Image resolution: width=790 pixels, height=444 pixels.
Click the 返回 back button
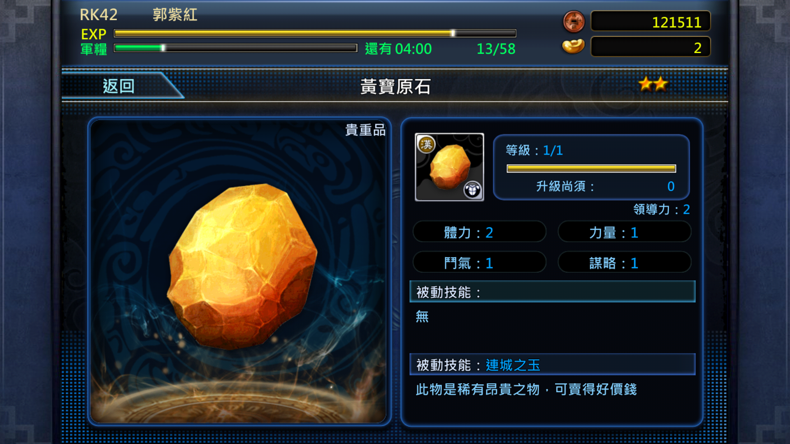119,86
